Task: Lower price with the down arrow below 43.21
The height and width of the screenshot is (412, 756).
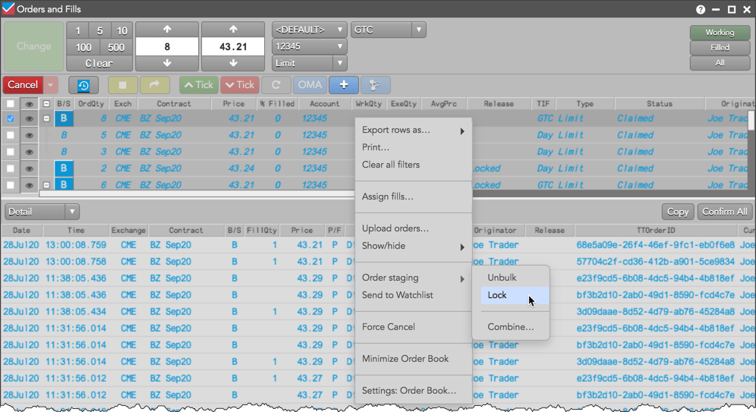Action: [233, 63]
